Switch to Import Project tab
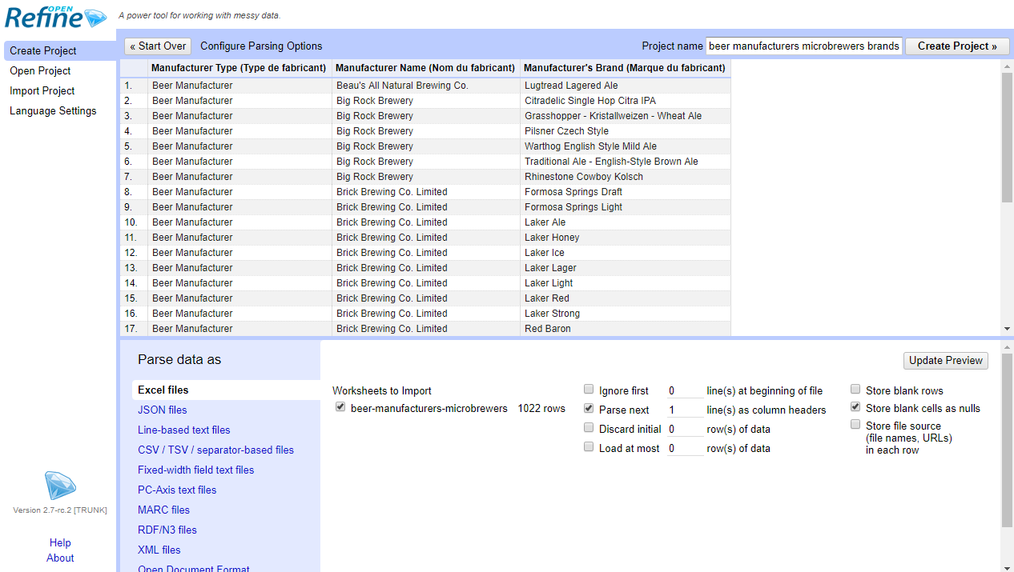 42,90
